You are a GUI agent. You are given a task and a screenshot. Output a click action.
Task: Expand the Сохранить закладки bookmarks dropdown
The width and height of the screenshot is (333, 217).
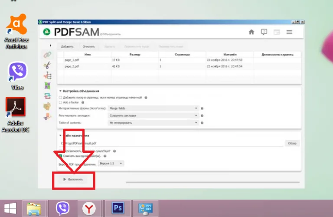point(153,115)
